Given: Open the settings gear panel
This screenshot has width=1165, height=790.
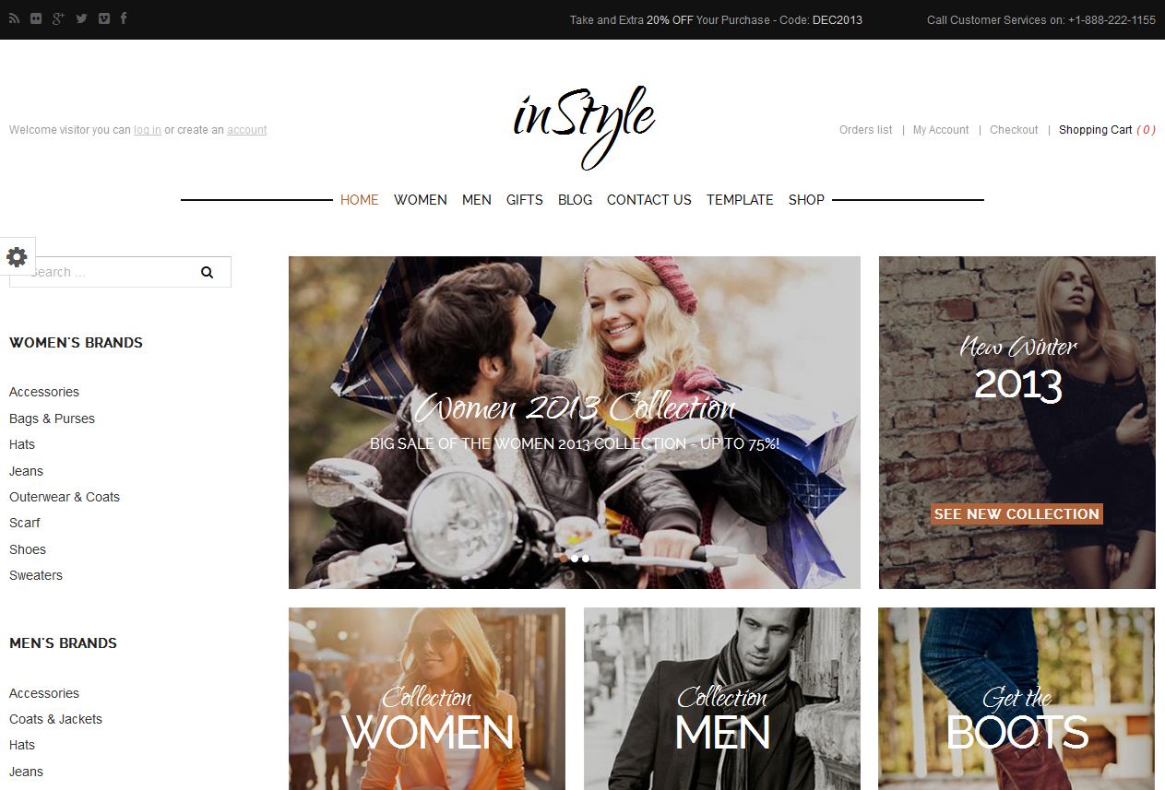Looking at the screenshot, I should pos(17,256).
